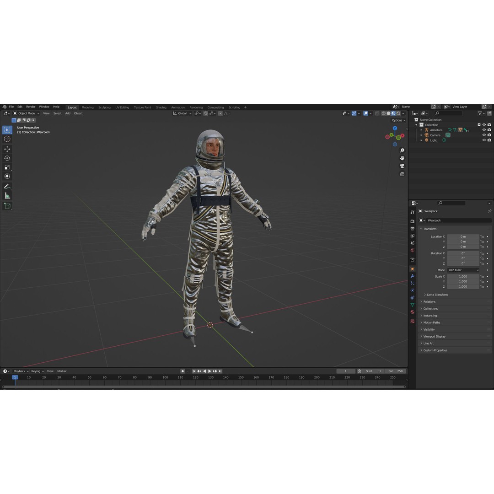Disable the Camera eye visibility toggle
494x494 pixels.
click(x=483, y=135)
